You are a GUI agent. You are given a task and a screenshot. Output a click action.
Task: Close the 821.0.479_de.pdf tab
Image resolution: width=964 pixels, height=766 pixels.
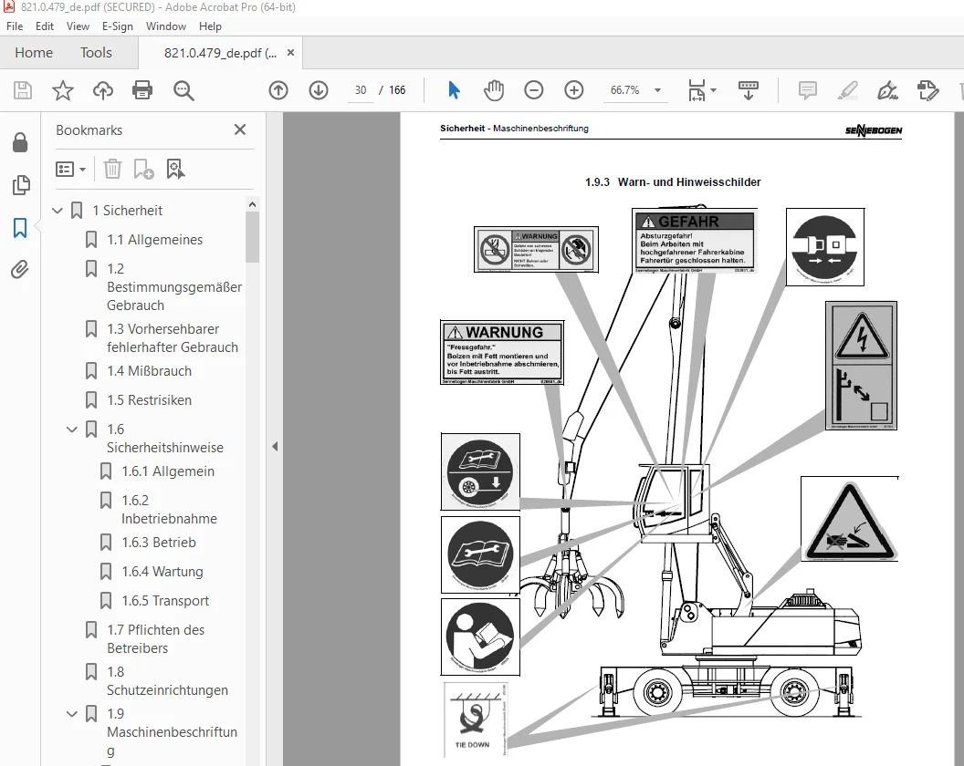(x=291, y=53)
